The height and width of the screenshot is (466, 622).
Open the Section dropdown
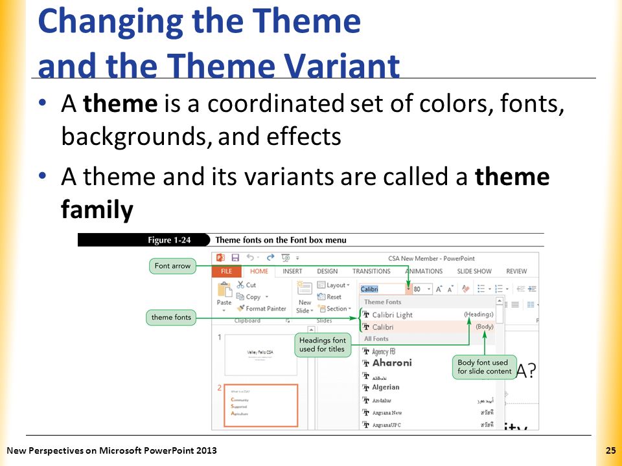pyautogui.click(x=335, y=308)
